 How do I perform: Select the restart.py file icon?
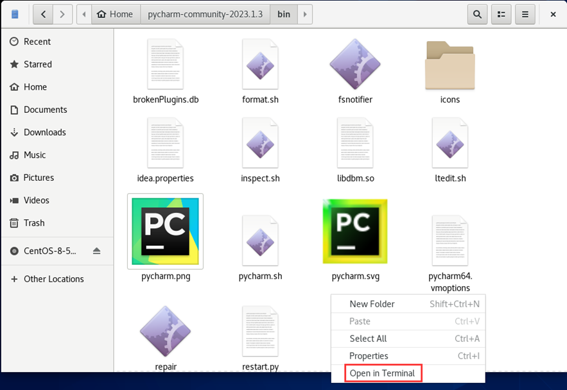(x=260, y=331)
